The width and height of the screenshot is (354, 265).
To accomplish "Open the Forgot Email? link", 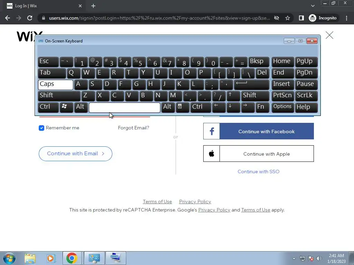I will 133,128.
